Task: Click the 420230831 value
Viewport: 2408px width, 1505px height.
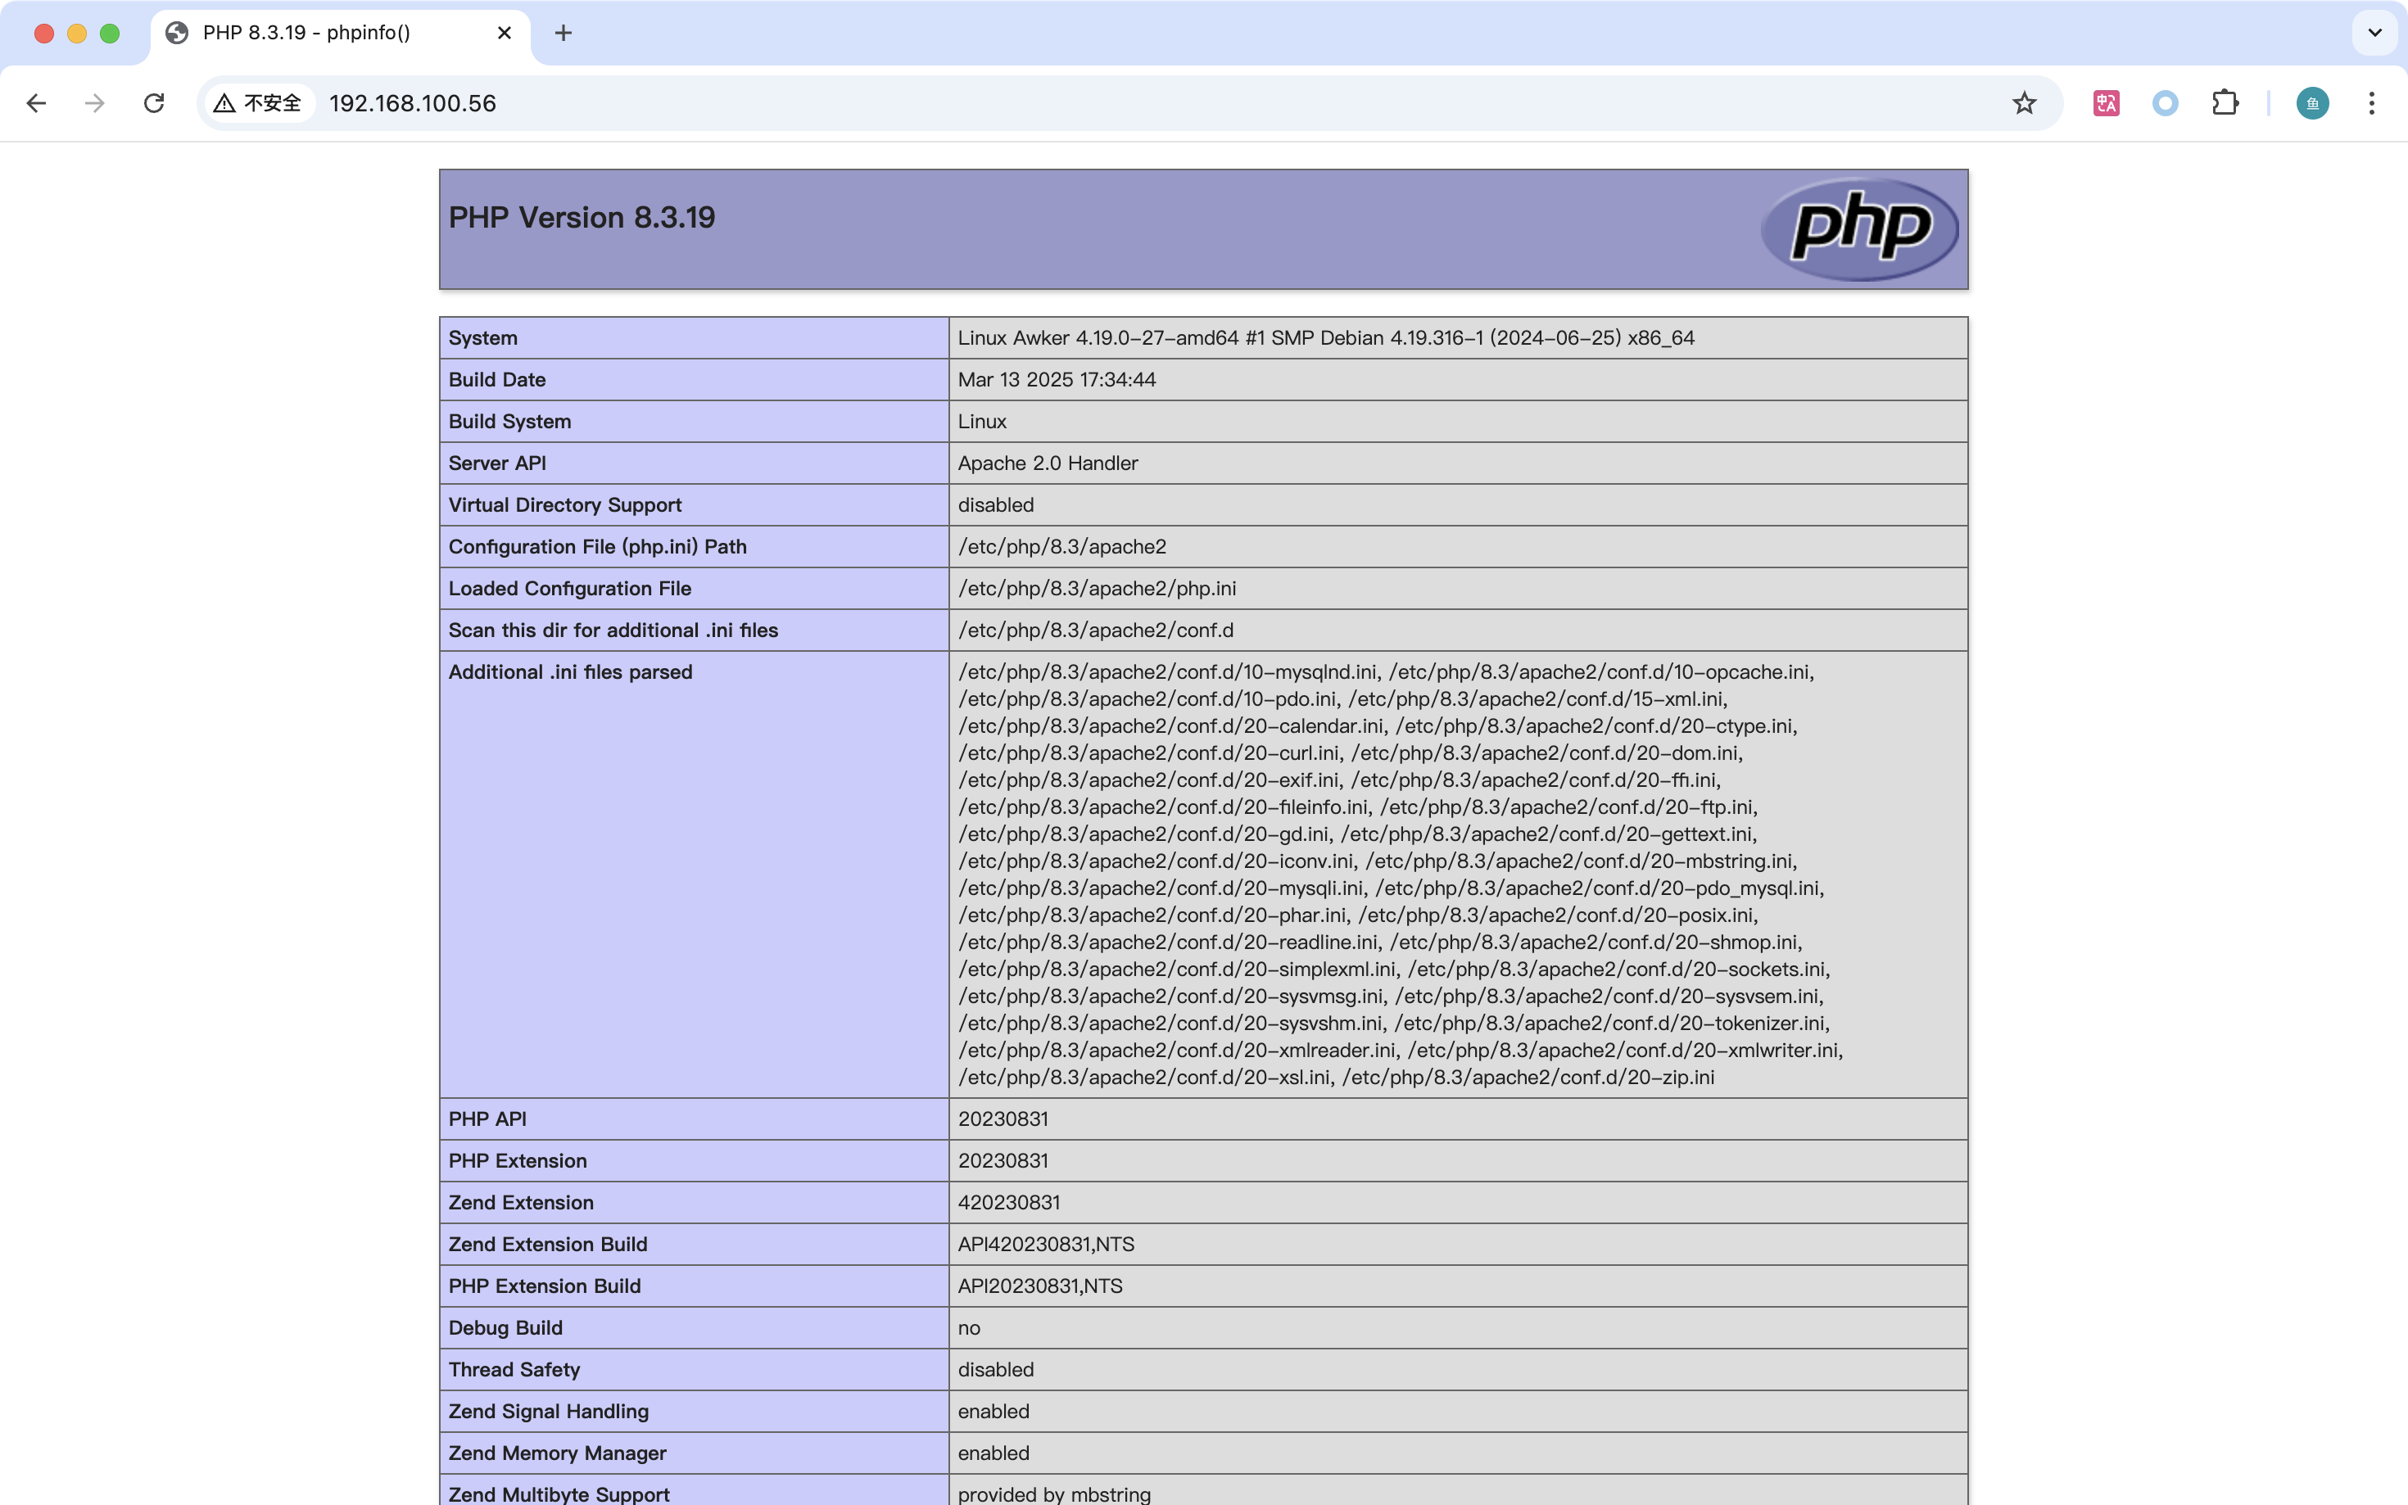Action: [1008, 1204]
